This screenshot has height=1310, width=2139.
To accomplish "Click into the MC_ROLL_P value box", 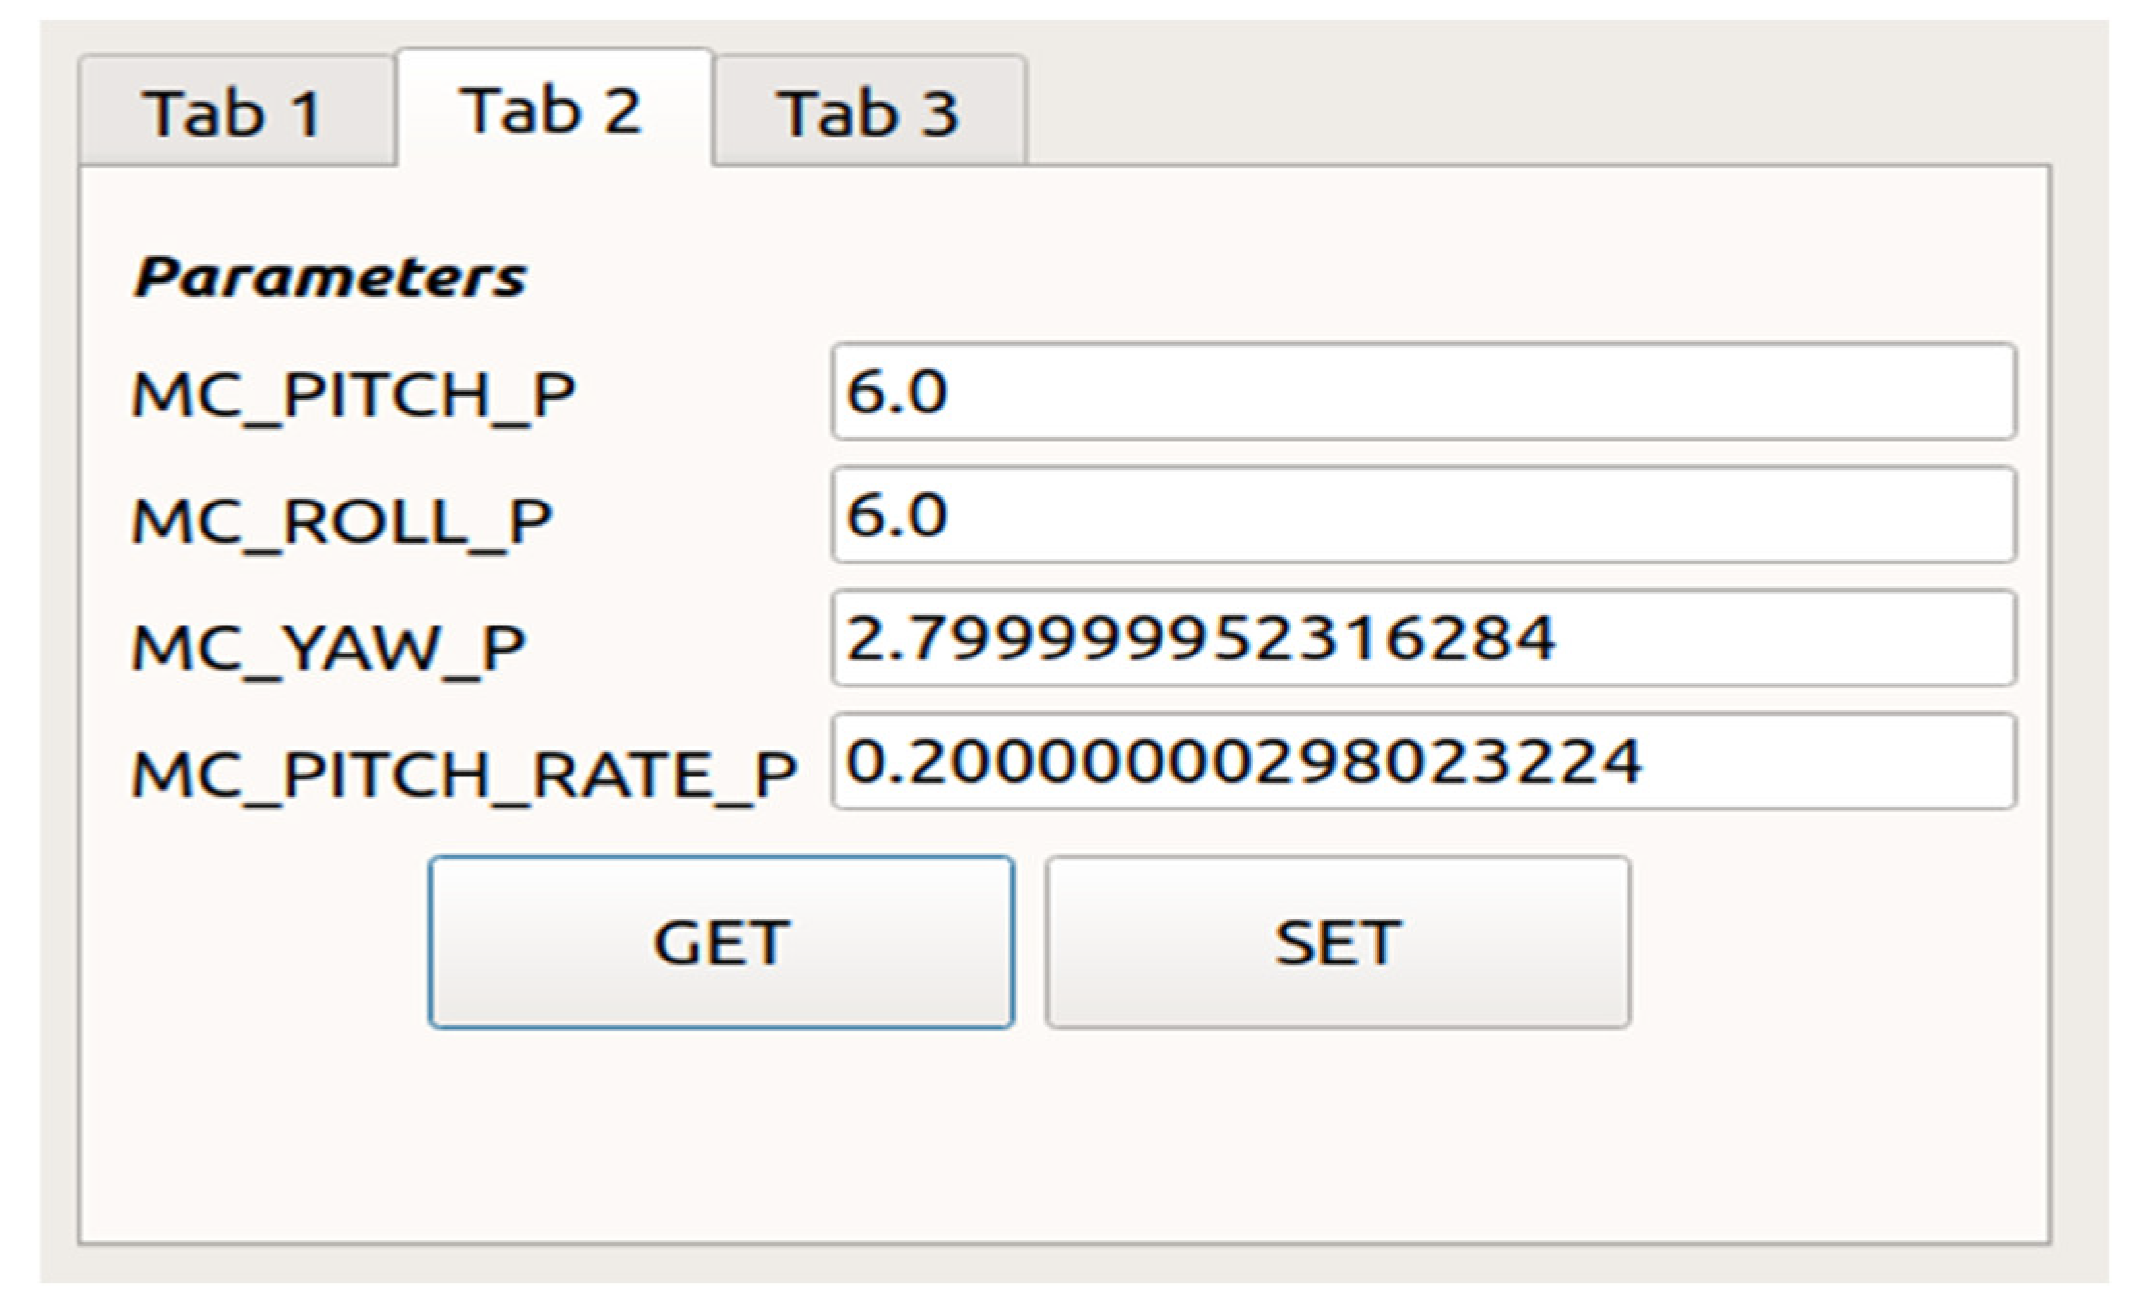I will 1423,514.
